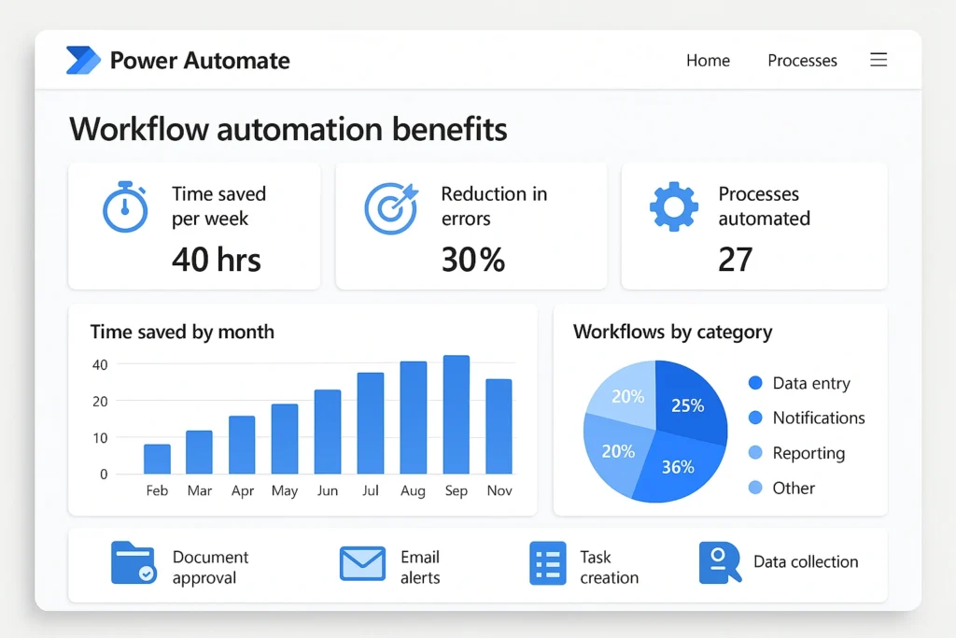956x638 pixels.
Task: Click the Power Automate logo icon
Action: pos(83,61)
